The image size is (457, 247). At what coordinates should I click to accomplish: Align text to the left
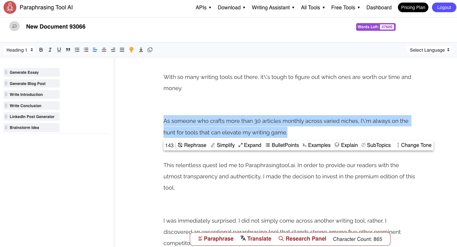(95, 50)
